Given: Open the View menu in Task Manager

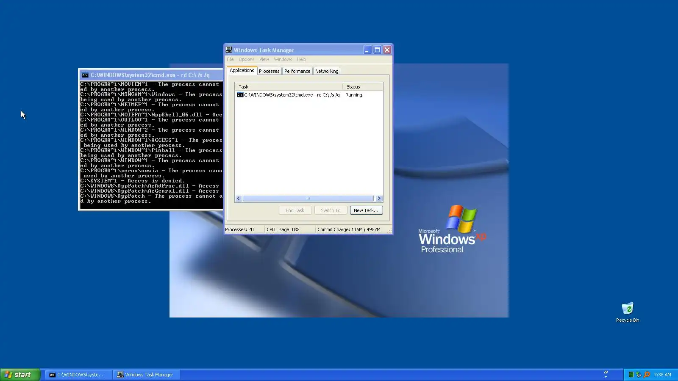Looking at the screenshot, I should point(264,59).
